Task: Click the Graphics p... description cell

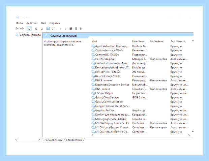Action: point(140,110)
